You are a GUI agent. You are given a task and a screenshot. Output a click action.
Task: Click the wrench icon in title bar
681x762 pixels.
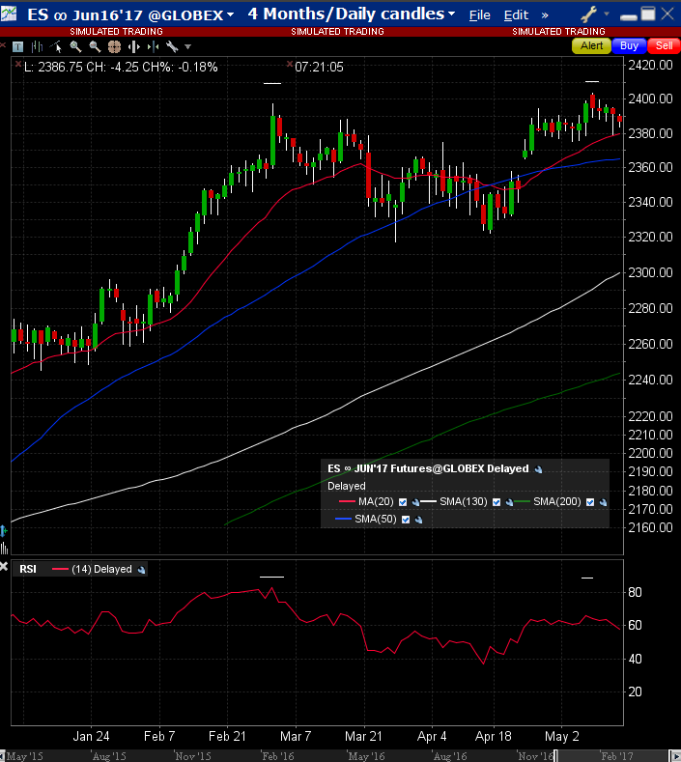click(x=588, y=14)
